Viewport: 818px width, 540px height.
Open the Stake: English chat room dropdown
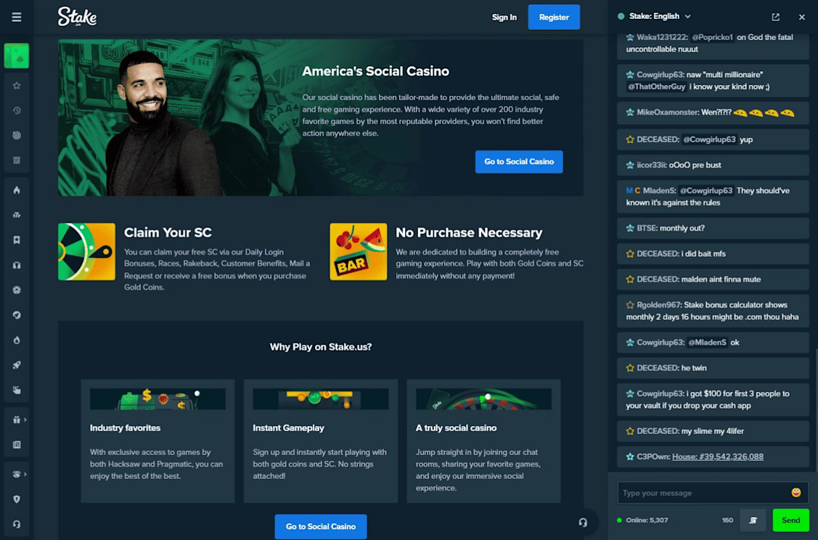point(655,17)
